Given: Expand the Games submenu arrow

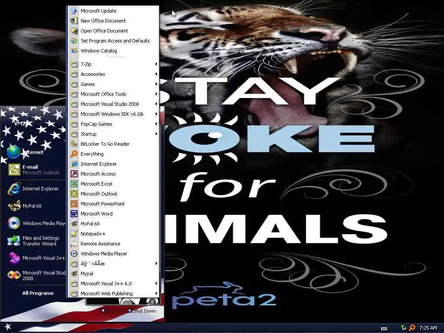Looking at the screenshot, I should (156, 84).
